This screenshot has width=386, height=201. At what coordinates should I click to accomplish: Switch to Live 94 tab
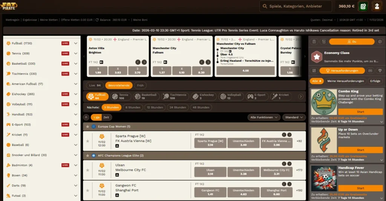[x=95, y=85]
